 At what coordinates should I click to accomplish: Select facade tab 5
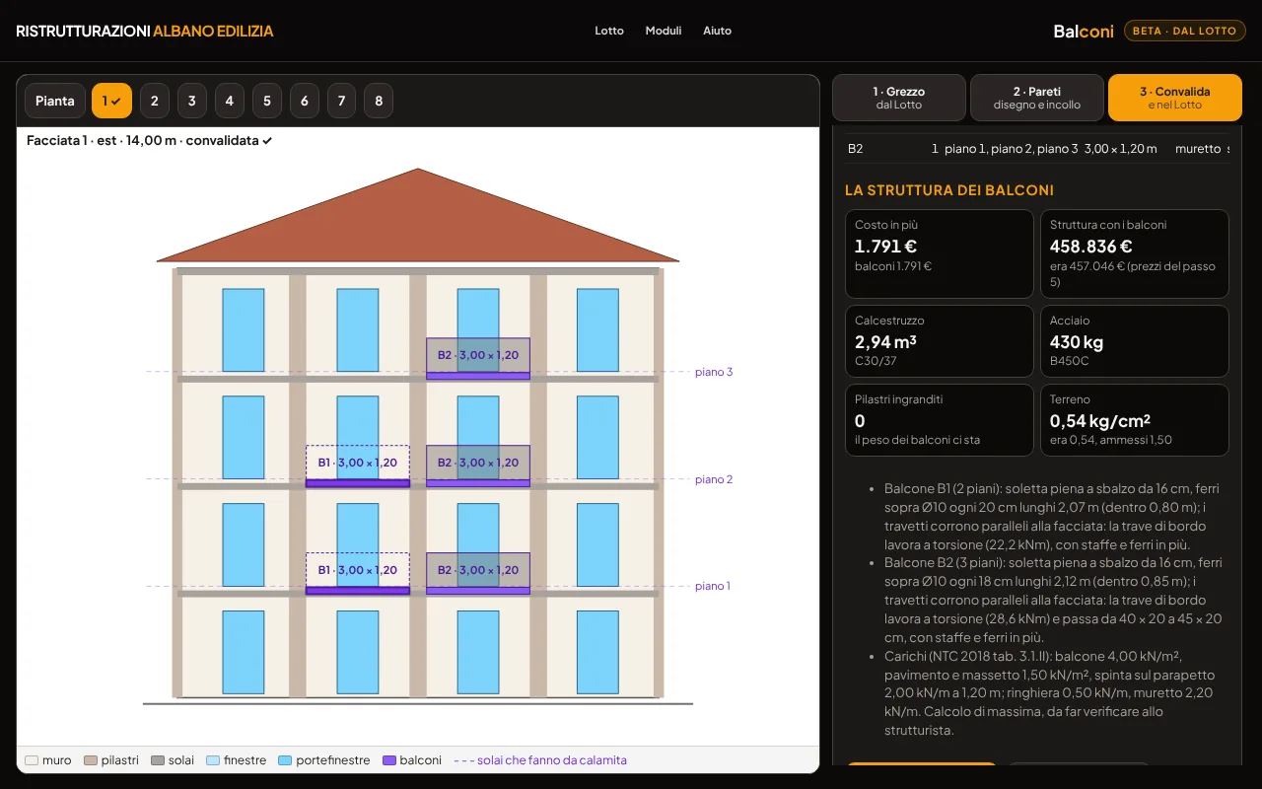pyautogui.click(x=267, y=101)
